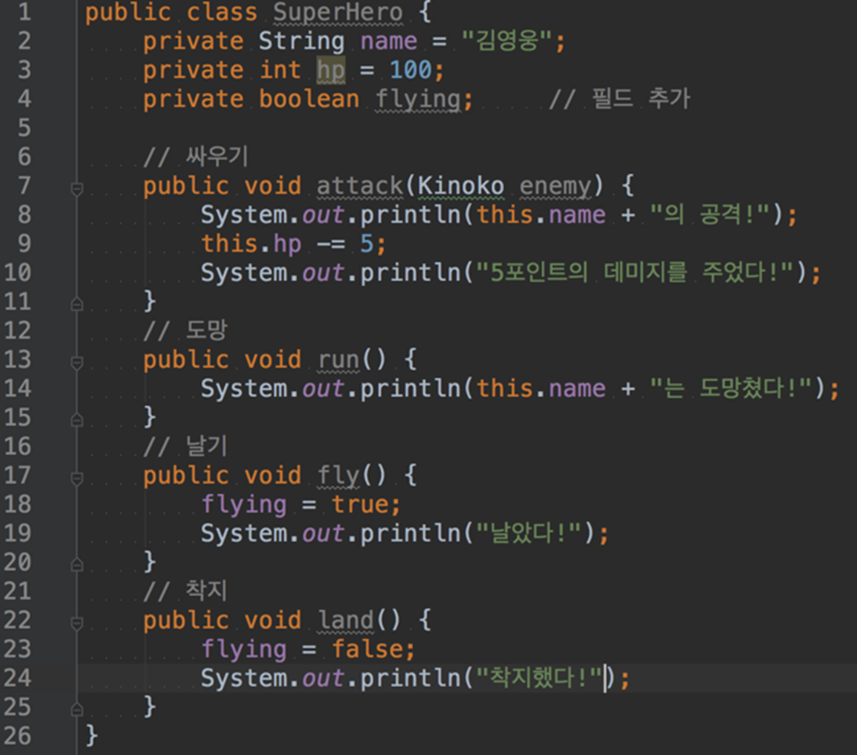Click fly method's closing fold marker
This screenshot has height=755, width=857.
[77, 564]
